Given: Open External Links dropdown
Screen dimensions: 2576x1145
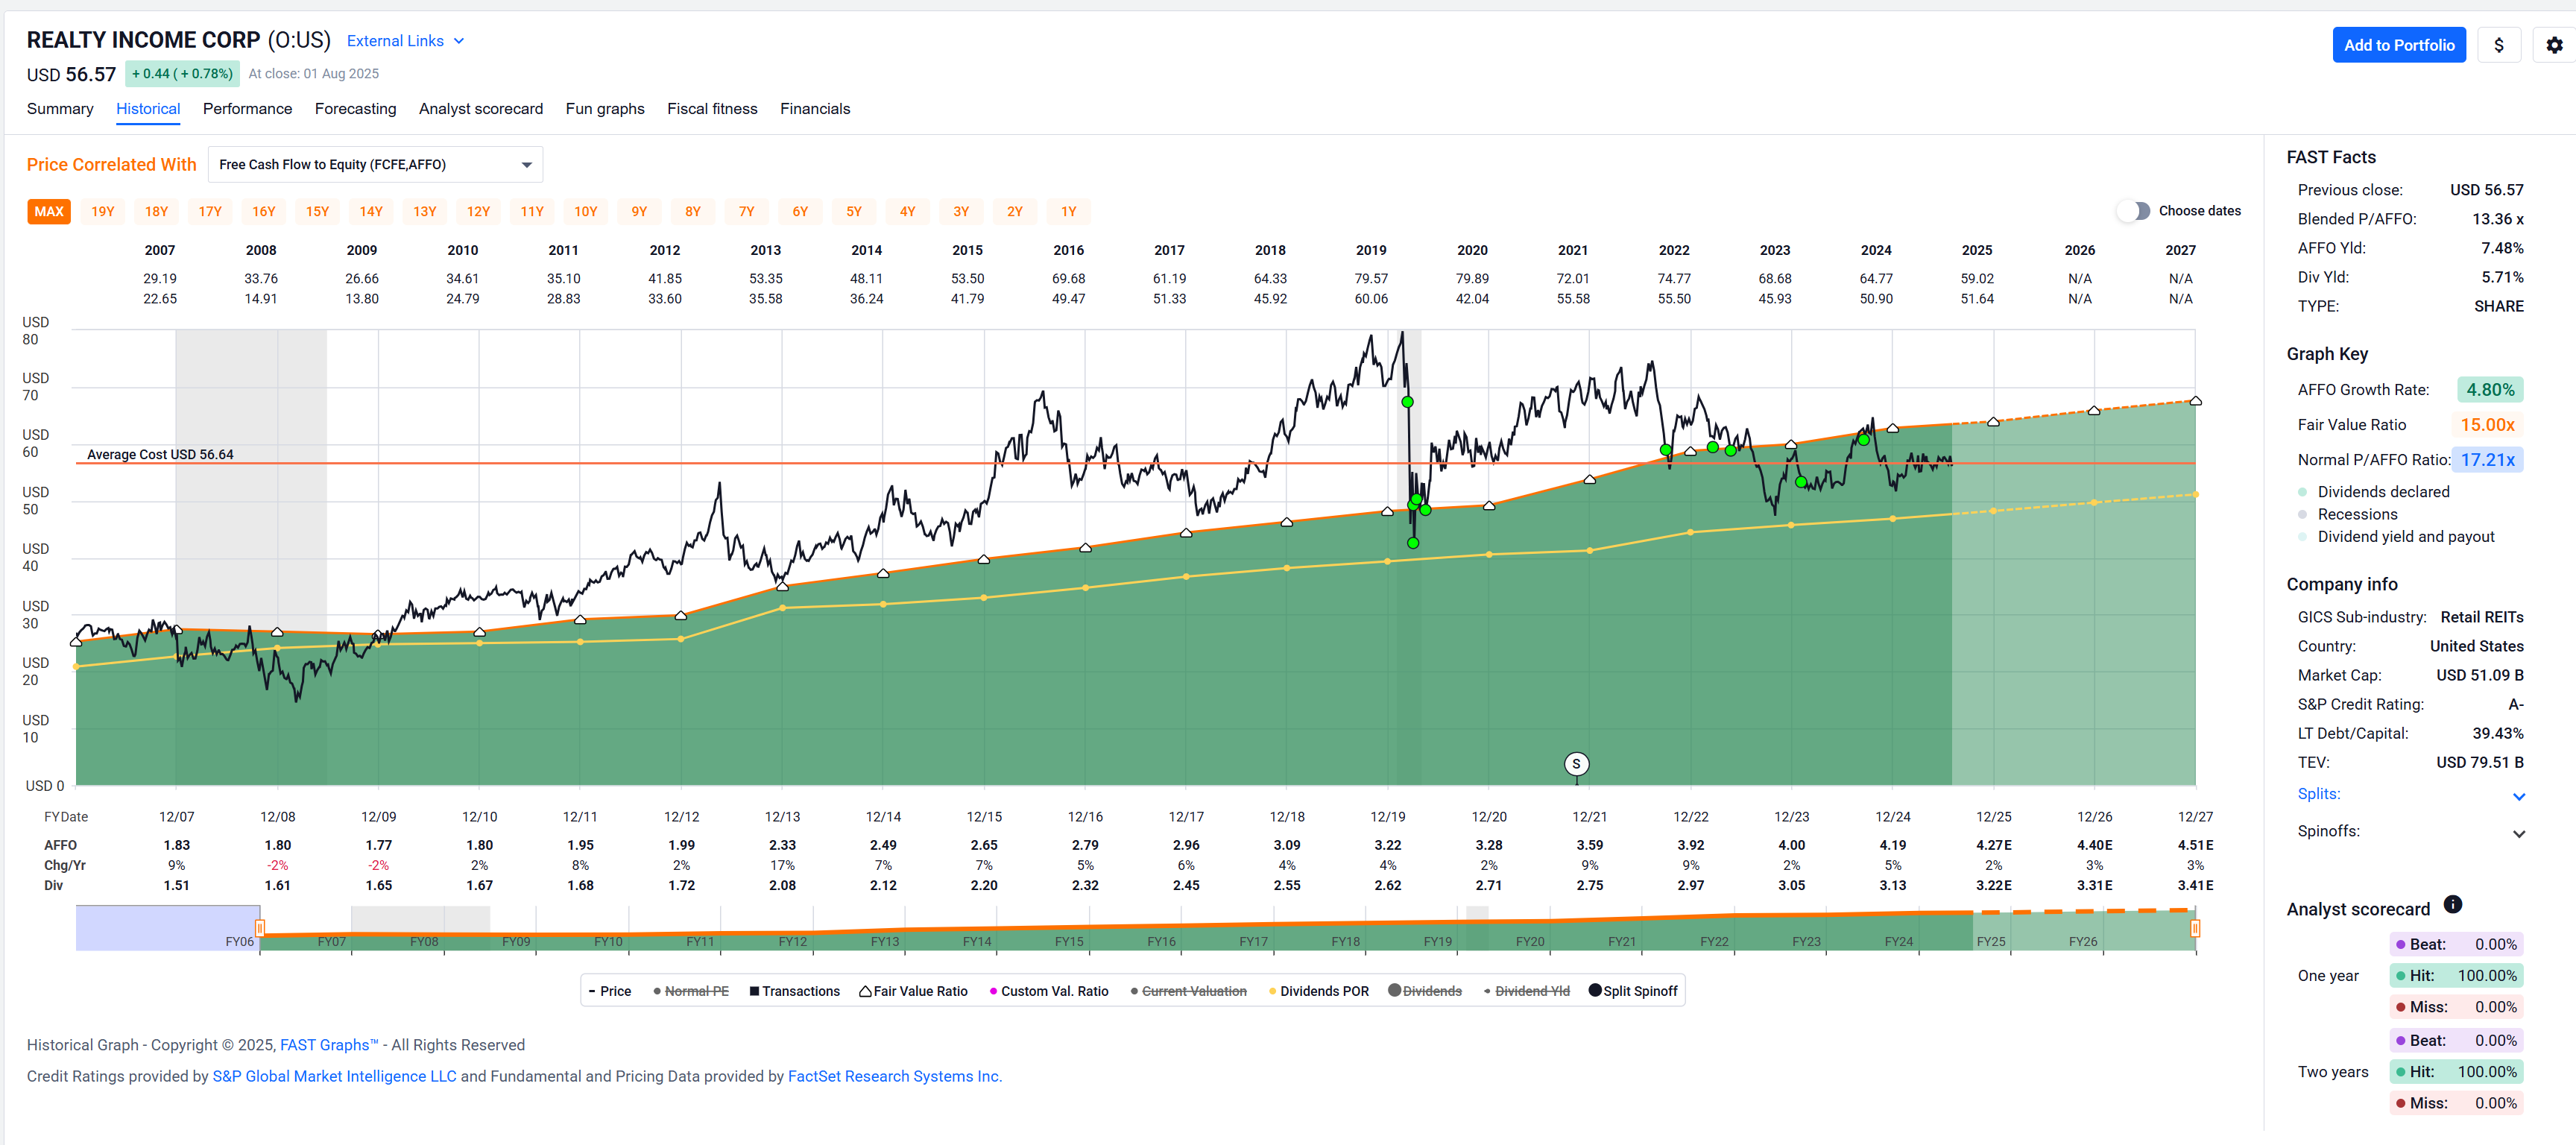Looking at the screenshot, I should [405, 41].
